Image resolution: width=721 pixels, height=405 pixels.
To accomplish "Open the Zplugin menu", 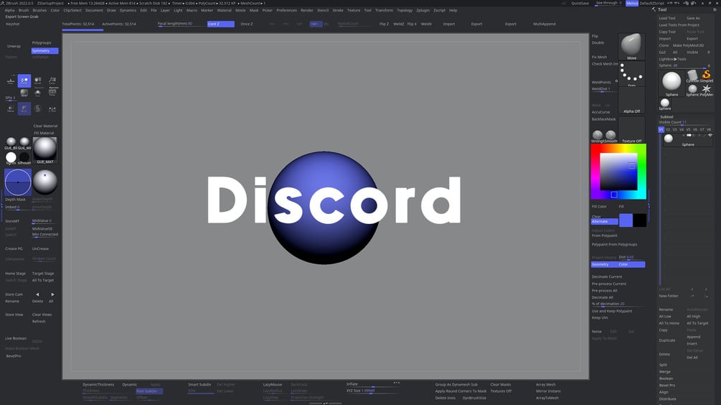I will [423, 10].
